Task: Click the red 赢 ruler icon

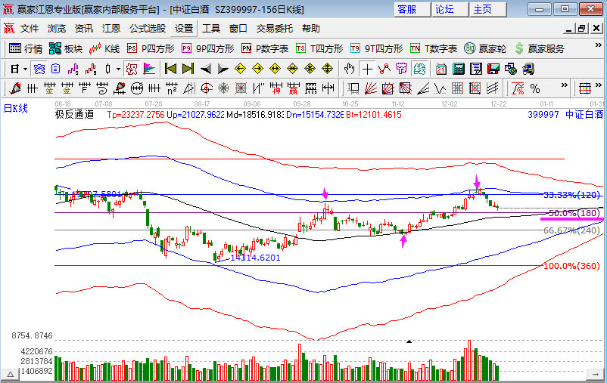Action: pos(294,89)
